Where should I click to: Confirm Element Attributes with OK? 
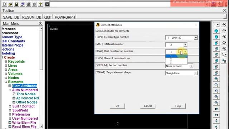pyautogui.click(x=117, y=106)
